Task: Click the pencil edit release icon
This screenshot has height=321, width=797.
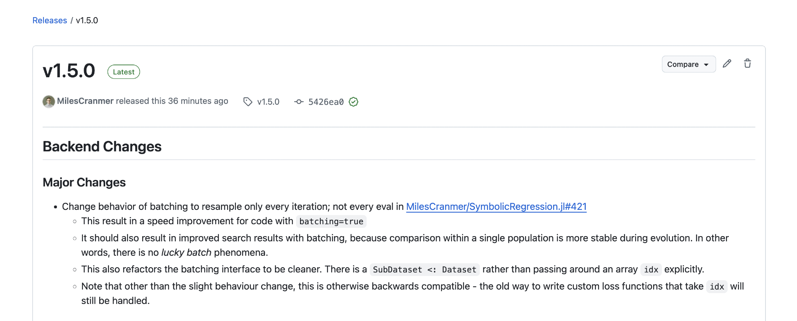Action: (727, 64)
